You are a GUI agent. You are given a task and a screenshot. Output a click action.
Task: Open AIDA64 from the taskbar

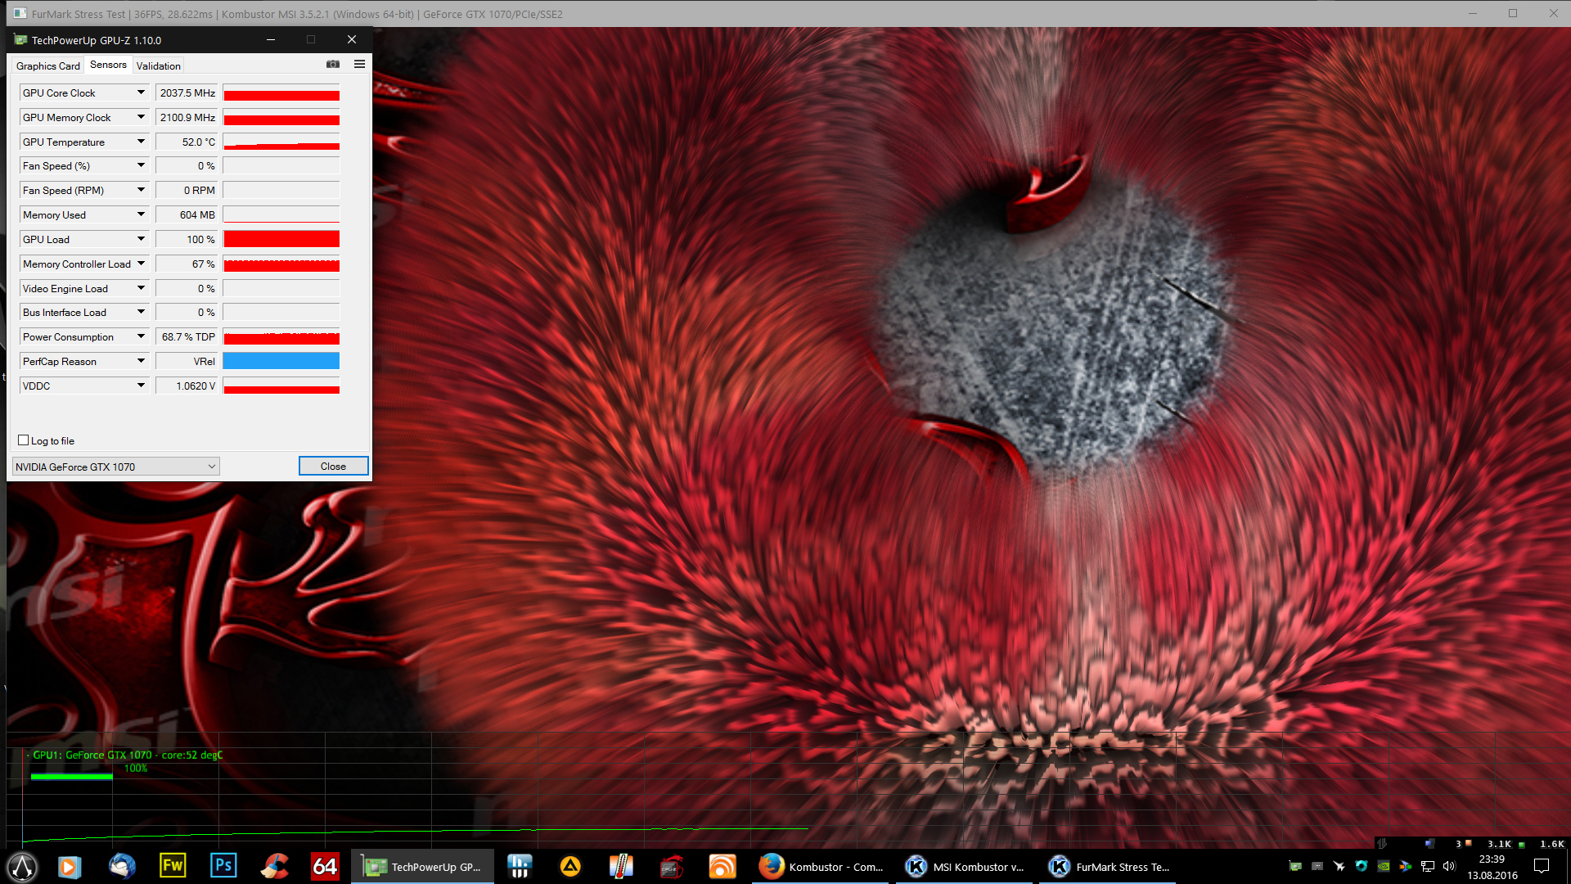325,866
